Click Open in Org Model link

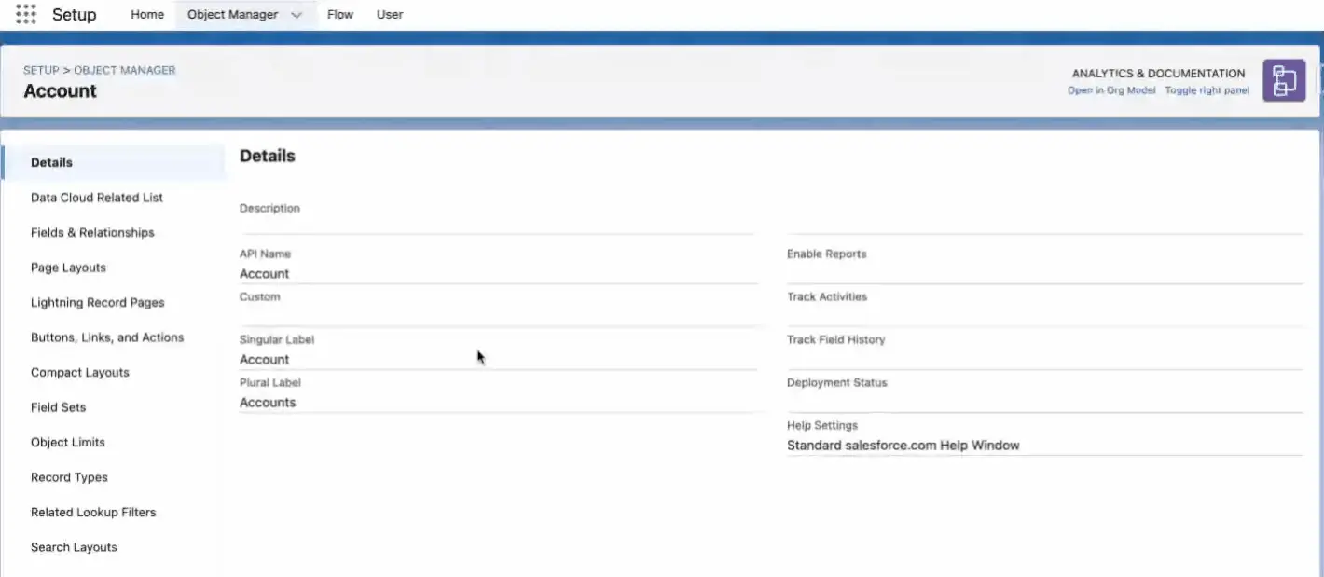tap(1111, 90)
